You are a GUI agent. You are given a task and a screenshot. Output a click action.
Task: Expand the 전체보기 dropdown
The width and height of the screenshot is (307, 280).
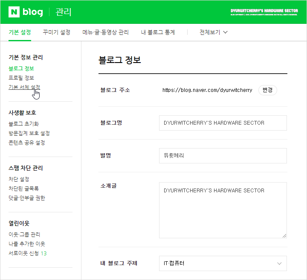(x=214, y=32)
